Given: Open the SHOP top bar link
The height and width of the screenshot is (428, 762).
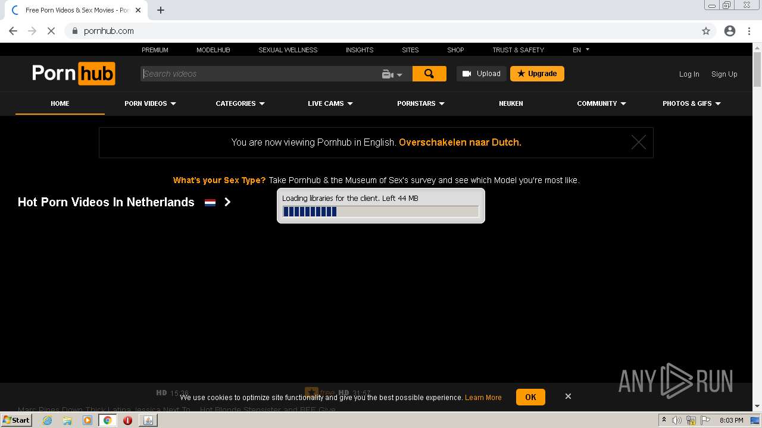Looking at the screenshot, I should tap(455, 50).
